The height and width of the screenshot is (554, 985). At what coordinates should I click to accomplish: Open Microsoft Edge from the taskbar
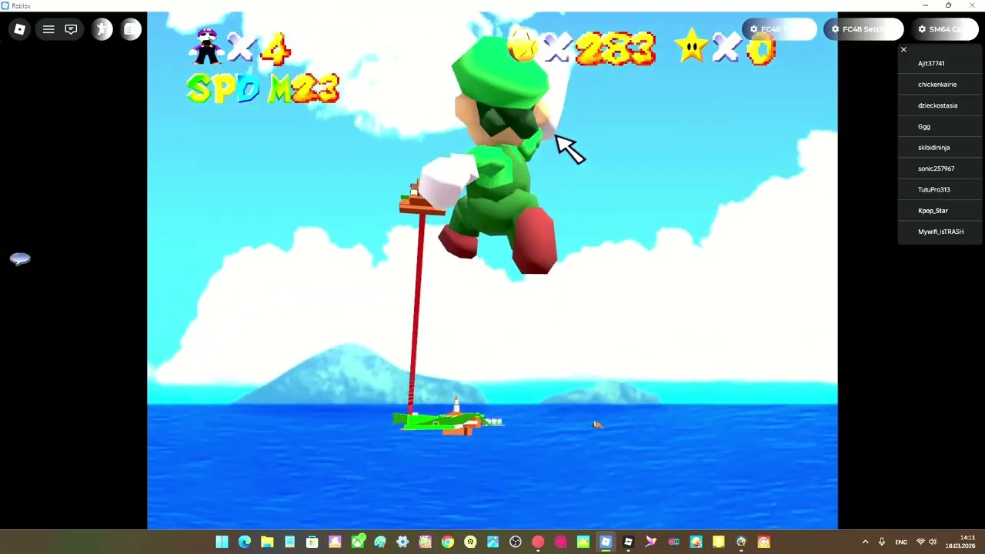pos(245,542)
